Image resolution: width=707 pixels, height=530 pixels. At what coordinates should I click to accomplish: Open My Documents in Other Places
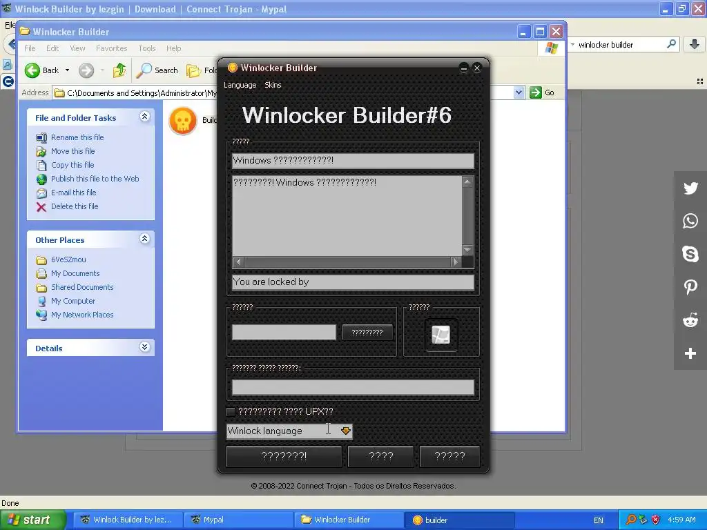click(x=75, y=273)
